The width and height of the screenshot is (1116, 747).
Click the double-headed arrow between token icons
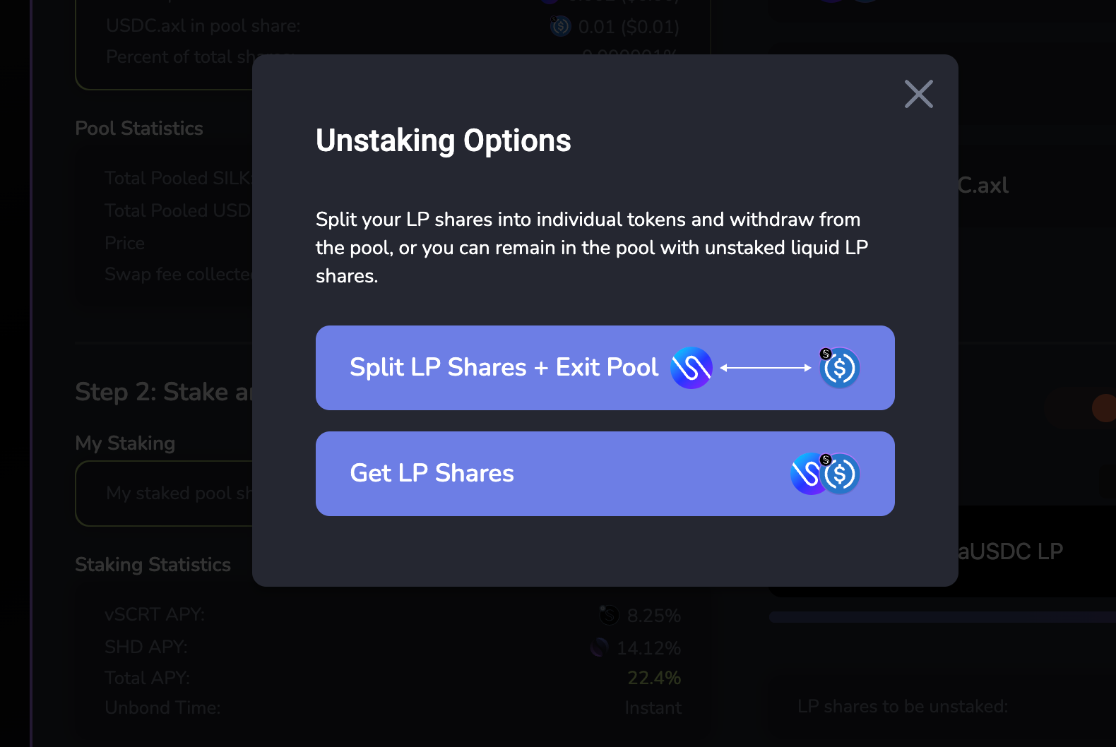pos(765,368)
